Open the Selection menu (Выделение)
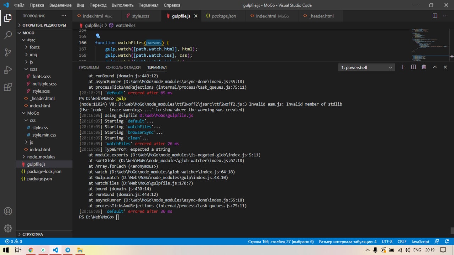The width and height of the screenshot is (454, 255). 61,5
